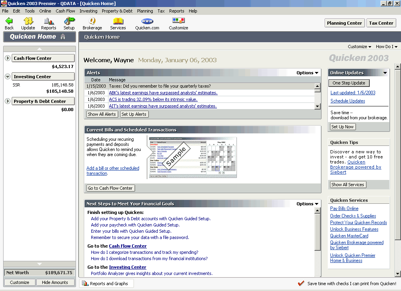401x291 pixels.
Task: Open the Planning menu
Action: click(x=145, y=11)
